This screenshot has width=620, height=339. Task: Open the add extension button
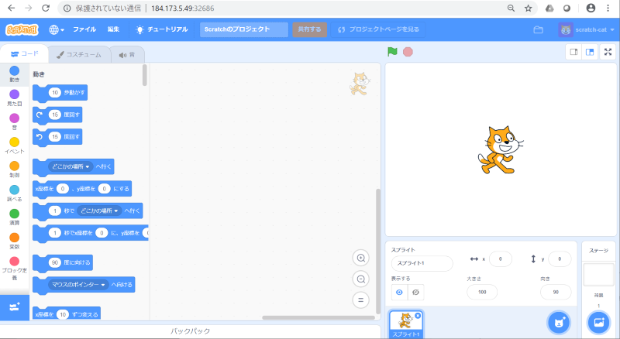point(15,307)
